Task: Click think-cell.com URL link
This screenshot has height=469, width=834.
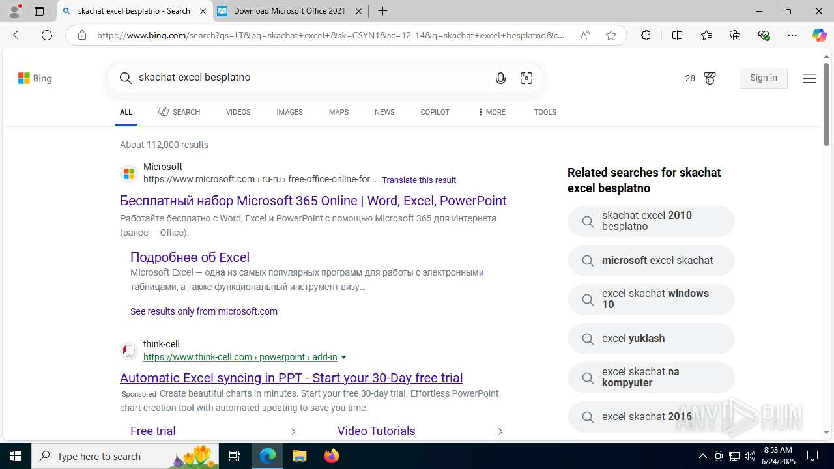Action: 240,357
